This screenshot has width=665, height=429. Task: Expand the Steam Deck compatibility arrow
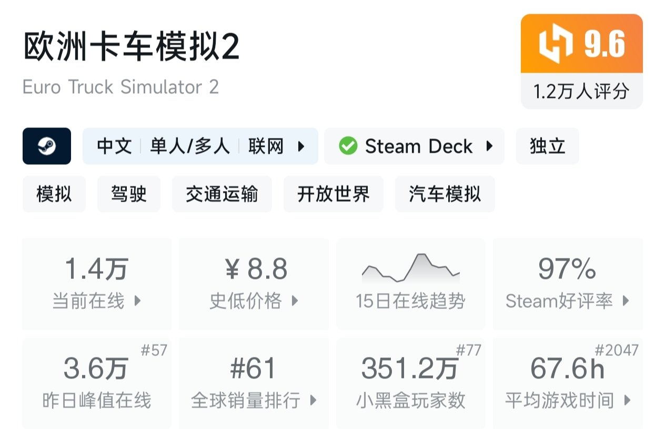coord(489,146)
